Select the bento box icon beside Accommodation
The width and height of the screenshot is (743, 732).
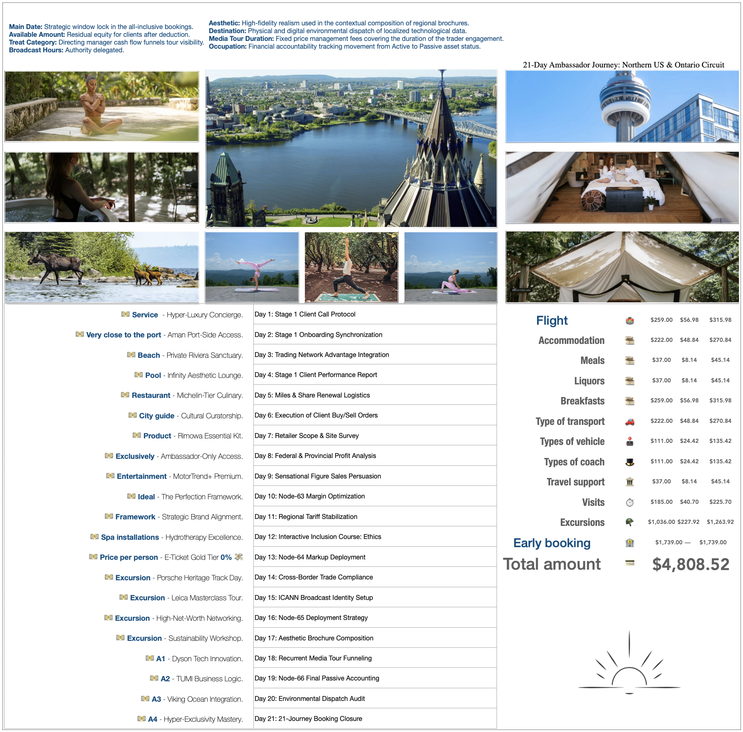[629, 341]
